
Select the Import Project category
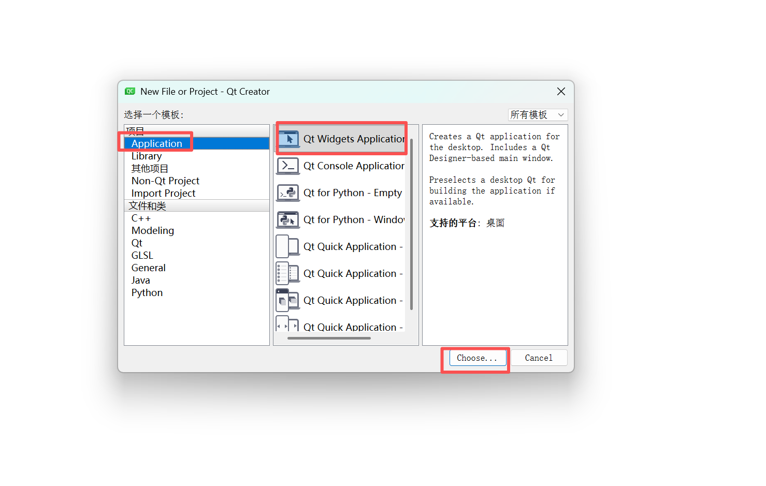pyautogui.click(x=197, y=193)
